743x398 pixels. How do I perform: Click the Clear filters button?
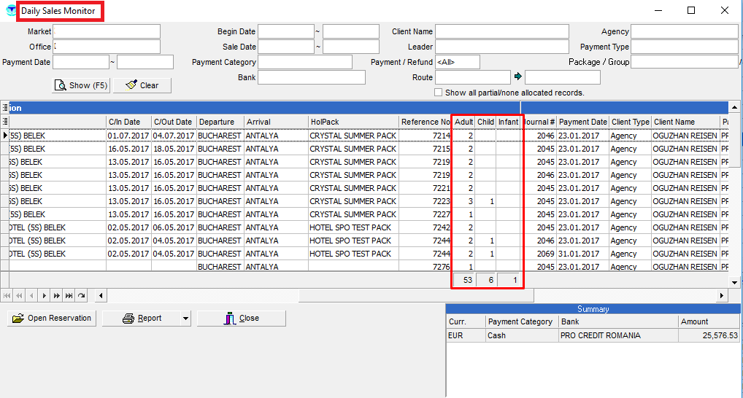(142, 85)
